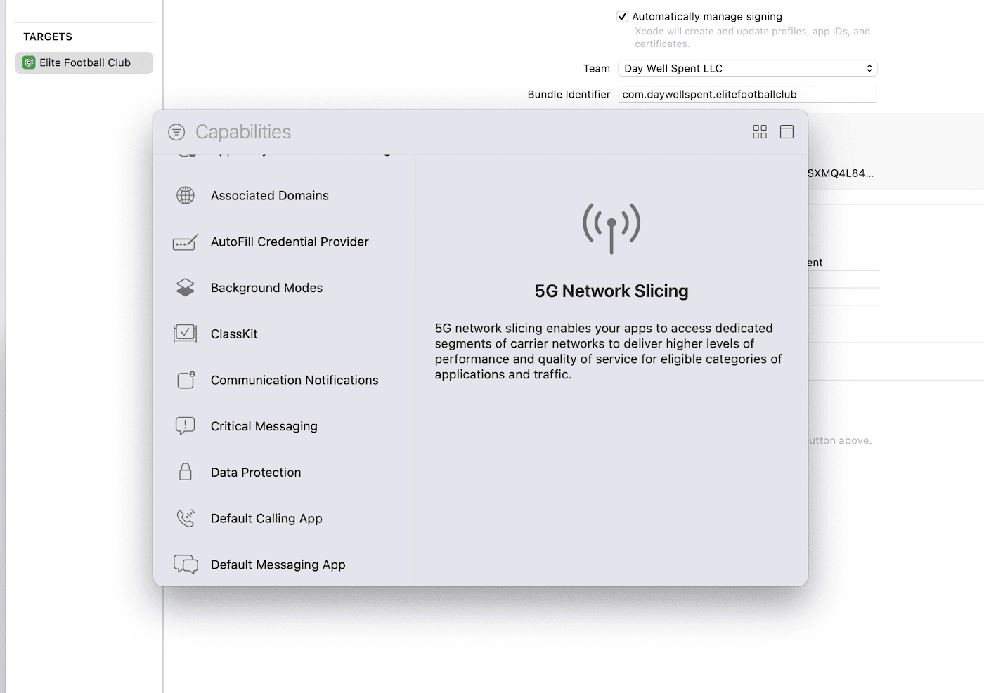The image size is (984, 693).
Task: Click the filter icon beside Capabilities search
Action: 176,132
